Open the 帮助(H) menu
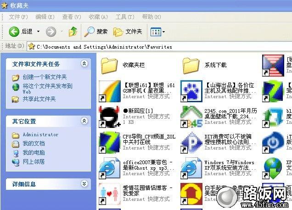This screenshot has width=292, height=210. [152, 17]
